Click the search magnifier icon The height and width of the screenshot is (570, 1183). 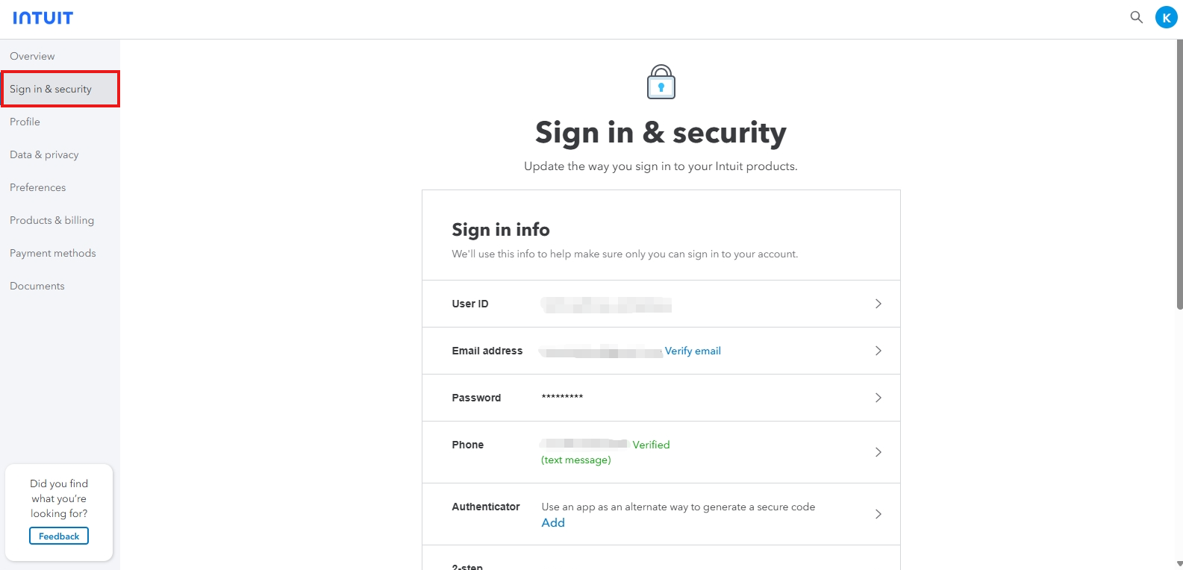tap(1136, 16)
